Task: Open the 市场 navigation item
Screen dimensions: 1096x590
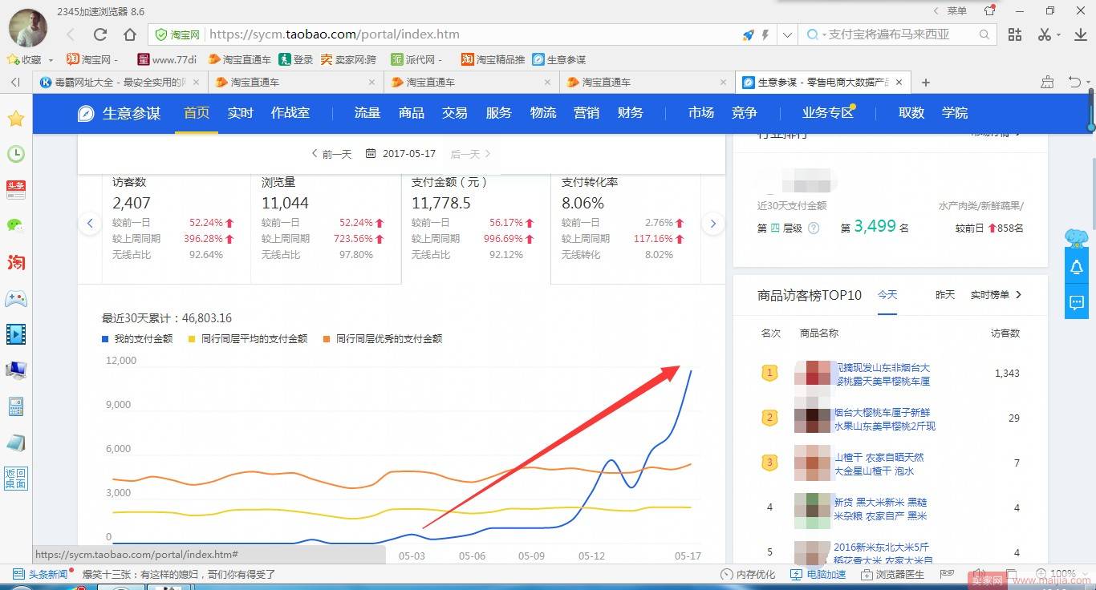Action: (700, 113)
